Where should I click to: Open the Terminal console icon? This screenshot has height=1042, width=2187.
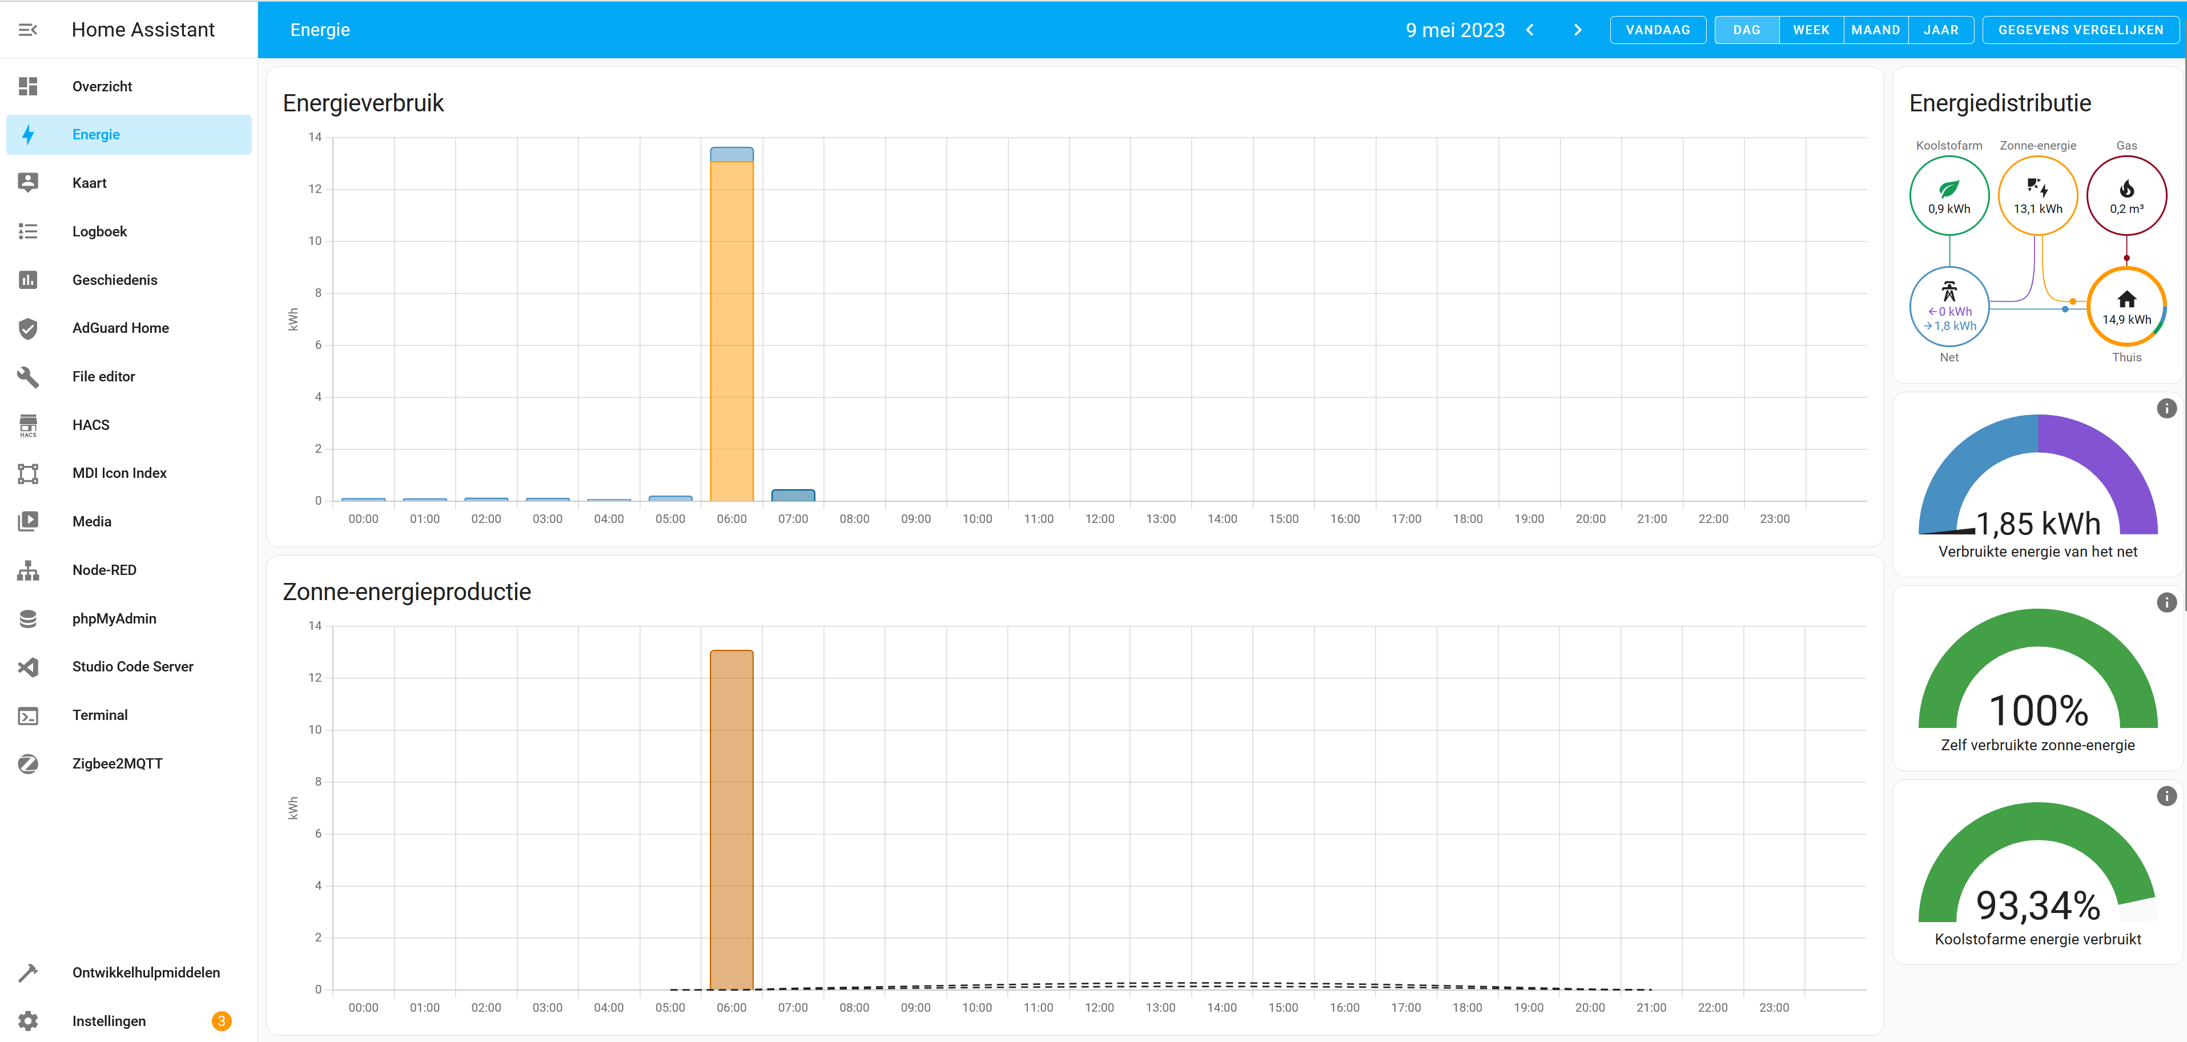28,715
